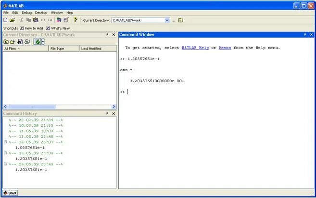
Task: Collapse the 14.05.09 23:07 history session
Action: point(5,142)
